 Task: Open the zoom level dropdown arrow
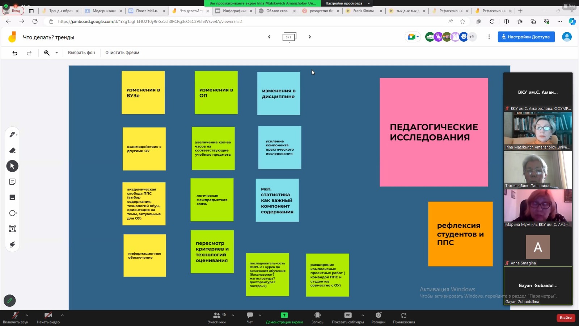pos(56,53)
